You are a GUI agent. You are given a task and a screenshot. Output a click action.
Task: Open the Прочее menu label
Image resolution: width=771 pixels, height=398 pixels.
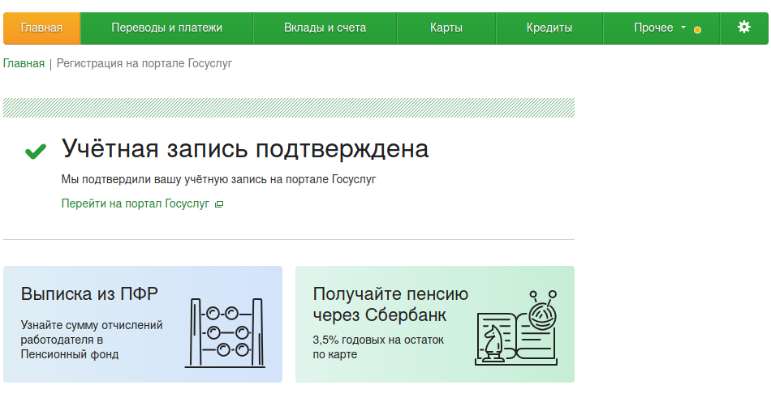pyautogui.click(x=653, y=28)
